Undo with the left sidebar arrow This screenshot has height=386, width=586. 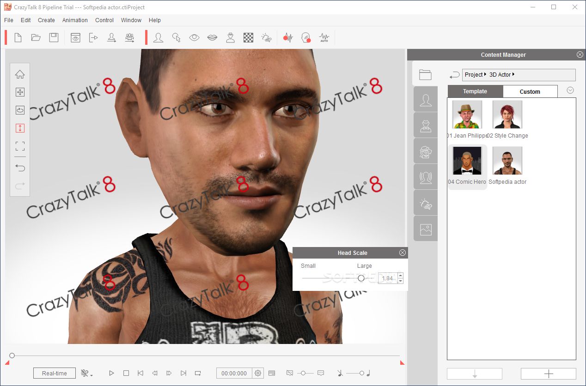pos(20,168)
